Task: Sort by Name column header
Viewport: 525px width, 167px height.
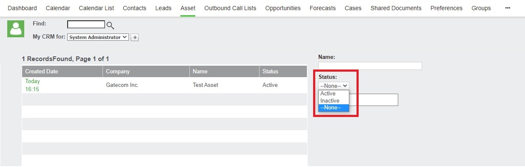Action: (x=224, y=71)
